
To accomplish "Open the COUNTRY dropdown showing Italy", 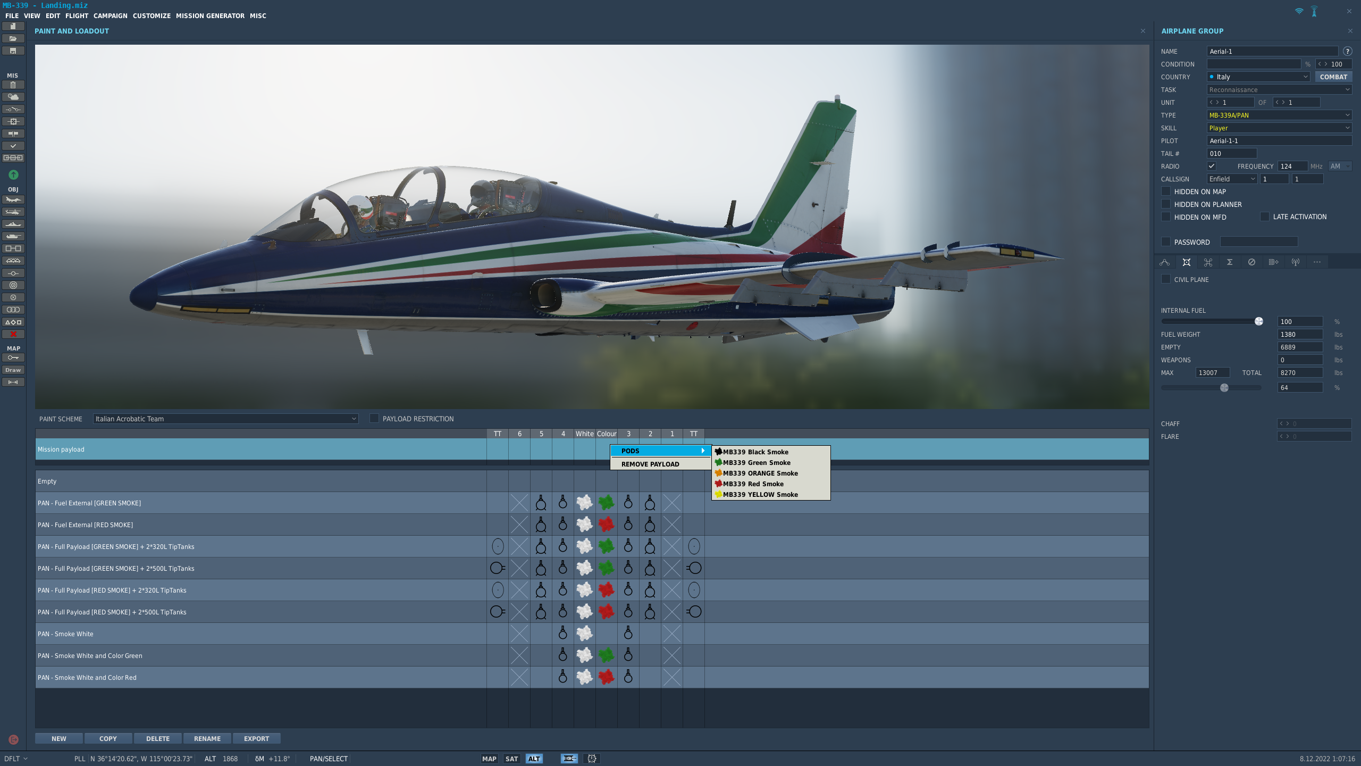I will tap(1258, 77).
